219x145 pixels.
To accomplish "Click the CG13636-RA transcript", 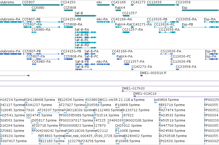I will [x=167, y=32].
